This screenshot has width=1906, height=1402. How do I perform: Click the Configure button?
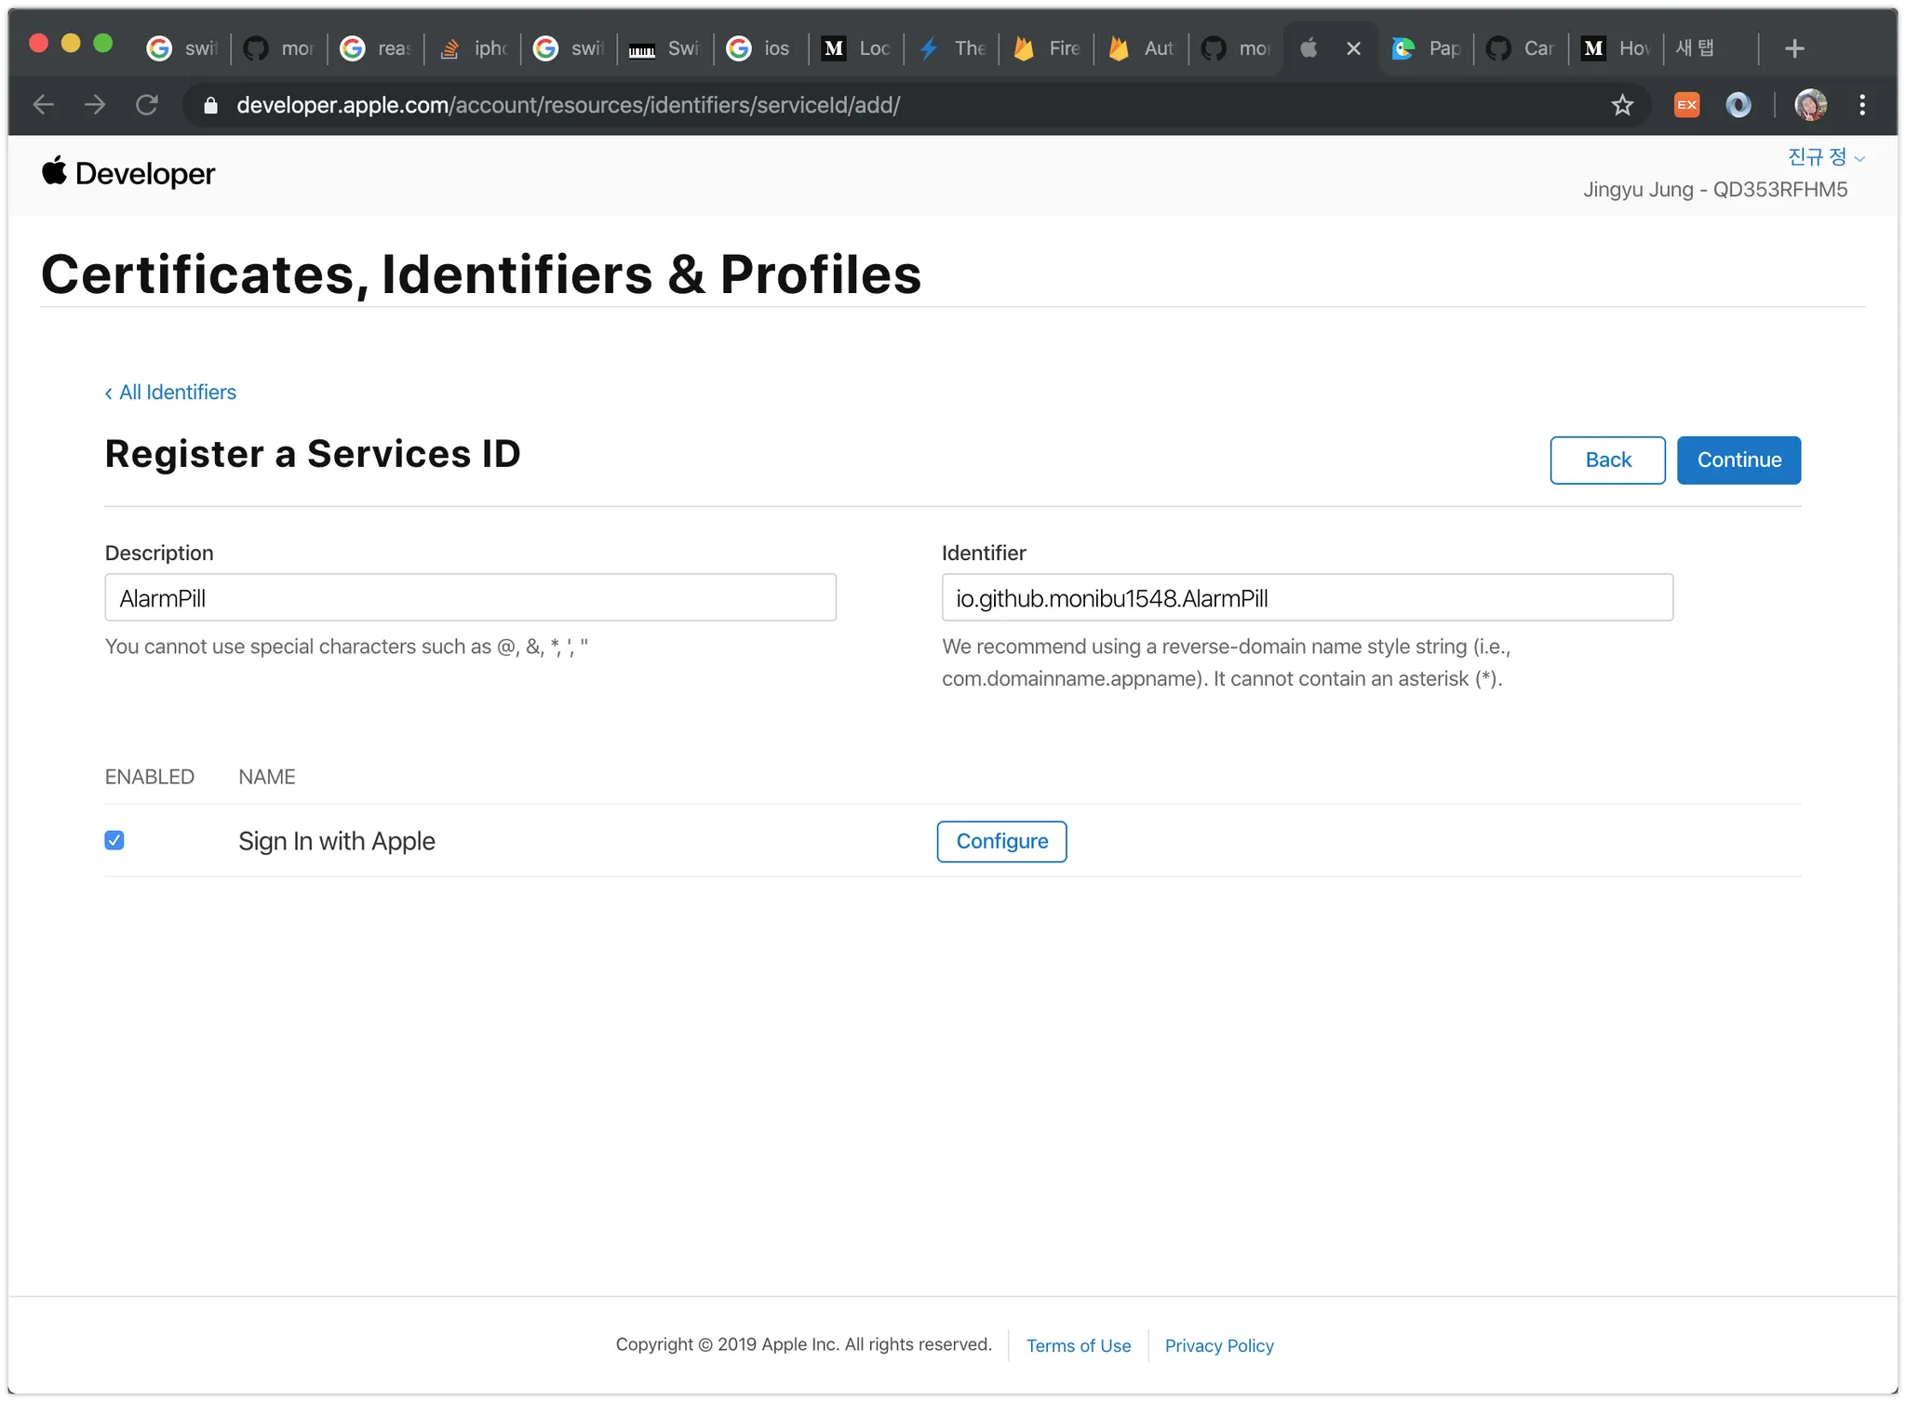[x=1001, y=841]
